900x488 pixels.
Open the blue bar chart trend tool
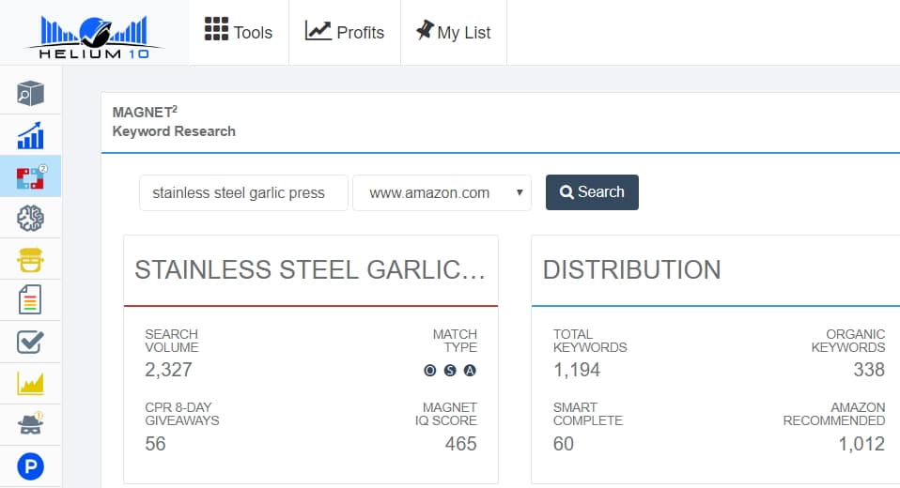tap(30, 134)
